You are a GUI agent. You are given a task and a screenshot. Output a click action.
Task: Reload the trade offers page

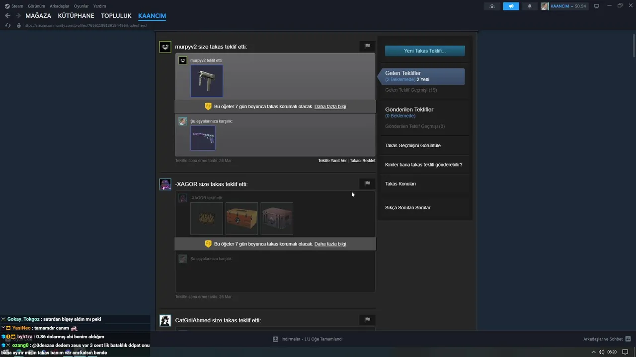7,25
